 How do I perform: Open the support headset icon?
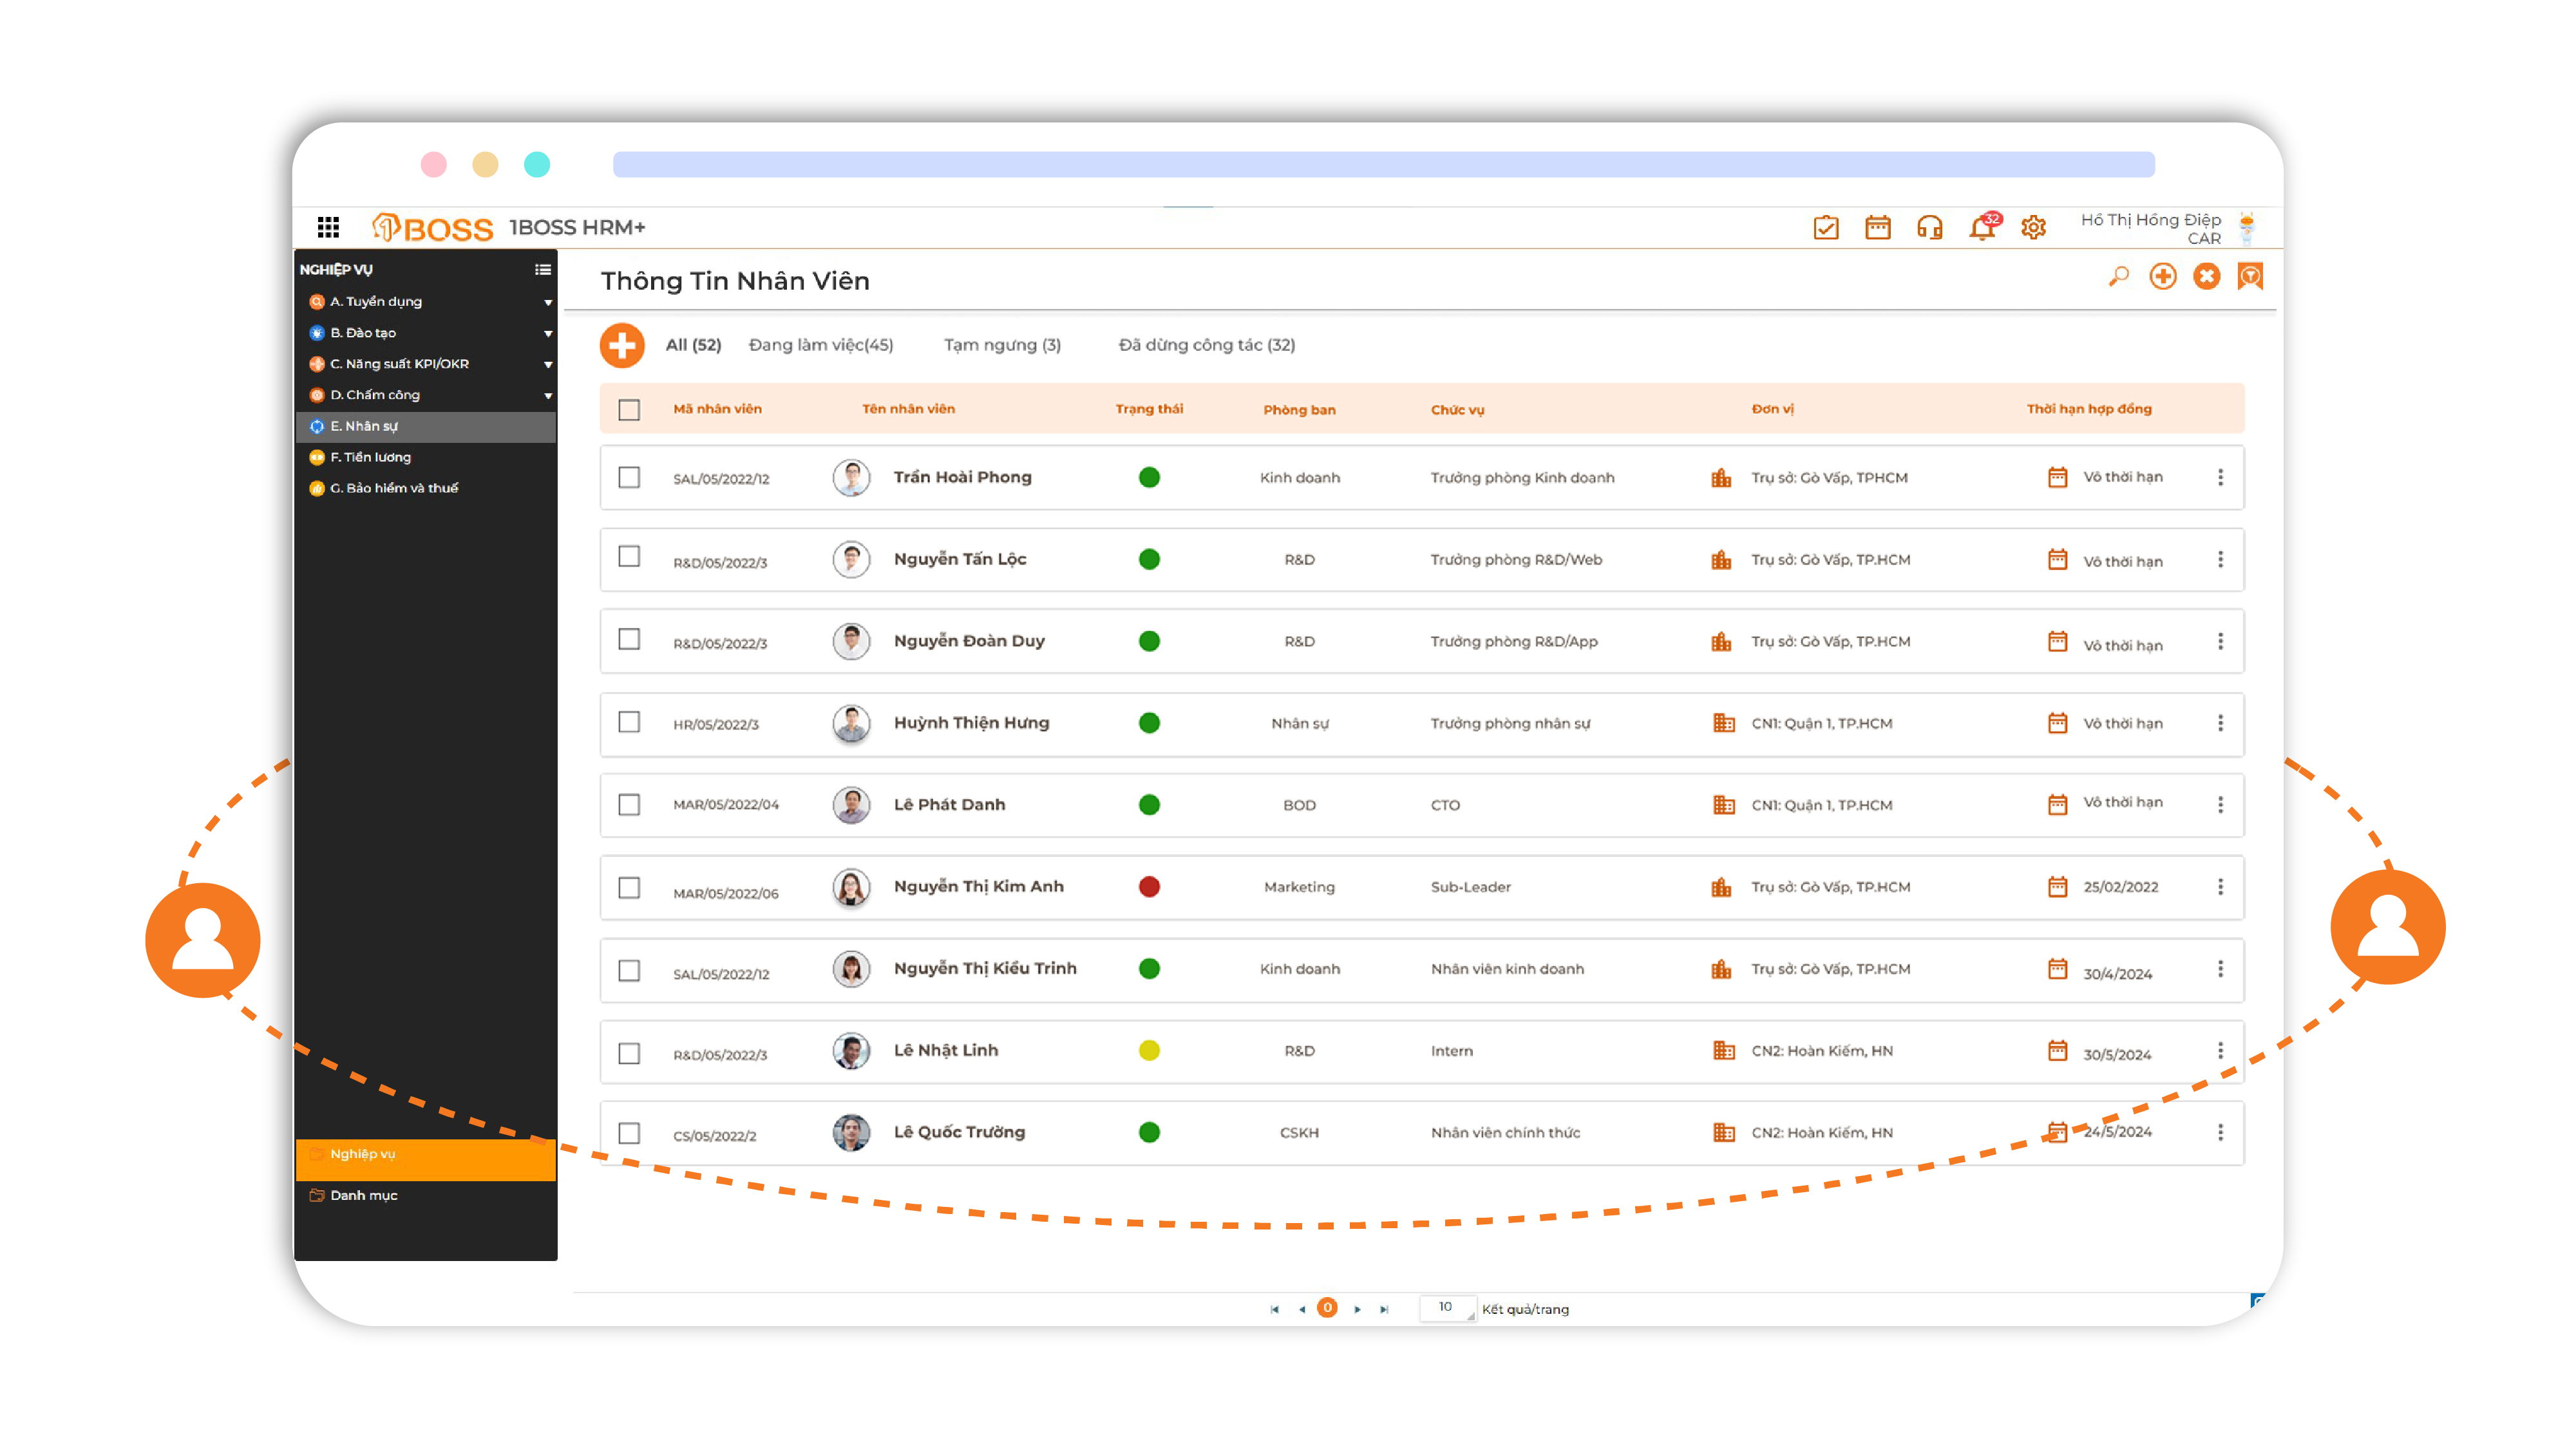(1929, 227)
